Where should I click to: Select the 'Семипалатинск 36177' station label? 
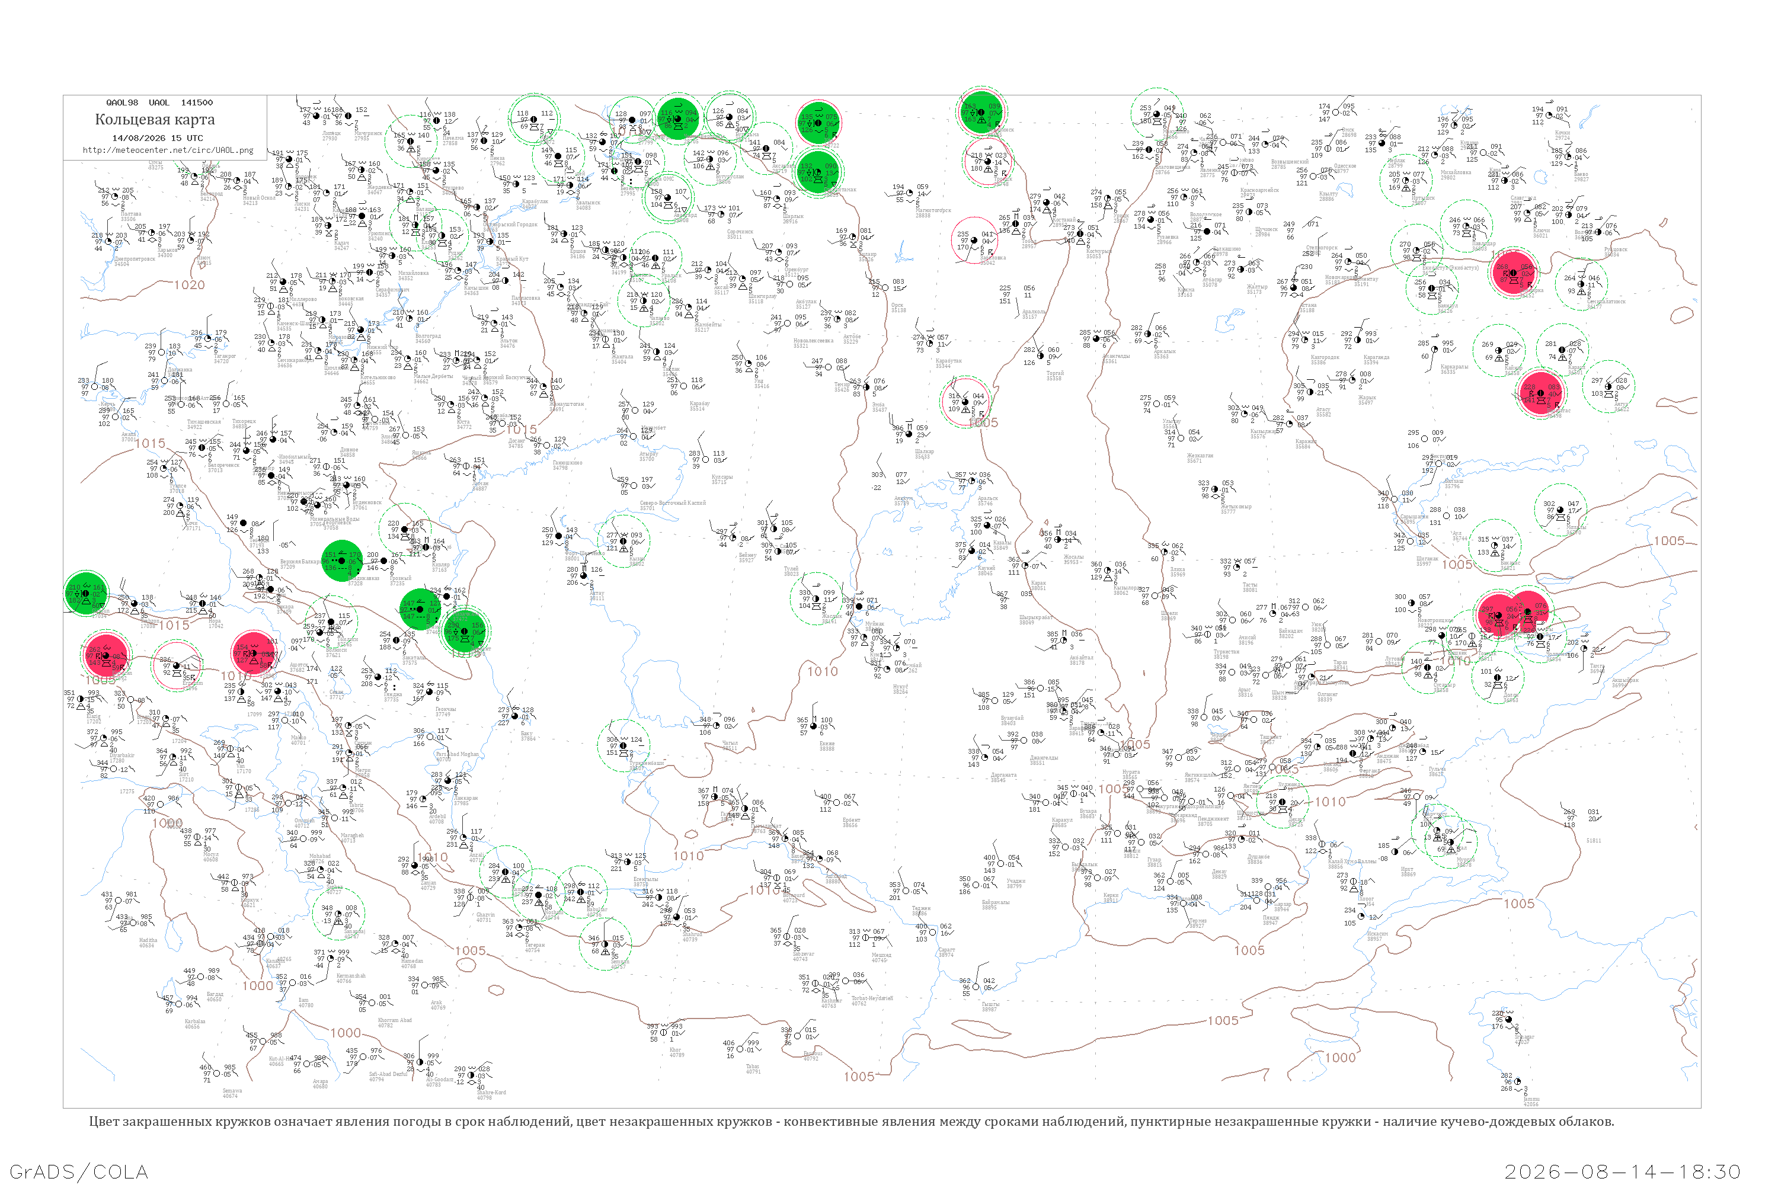point(1606,305)
